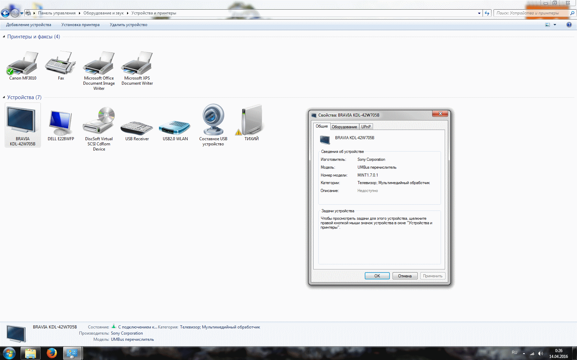Switch to the UPnP tab

[366, 127]
